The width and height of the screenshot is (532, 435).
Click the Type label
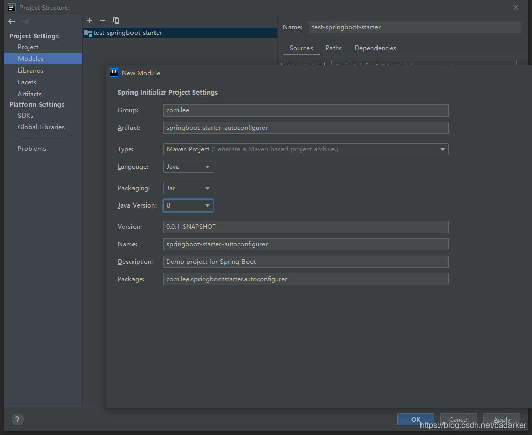(125, 149)
